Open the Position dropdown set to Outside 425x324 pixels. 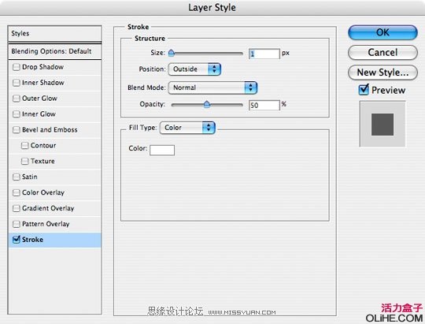(194, 69)
